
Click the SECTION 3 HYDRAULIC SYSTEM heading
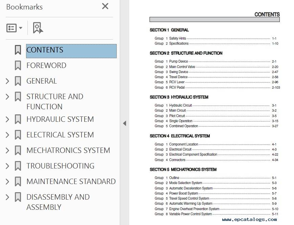179,97
